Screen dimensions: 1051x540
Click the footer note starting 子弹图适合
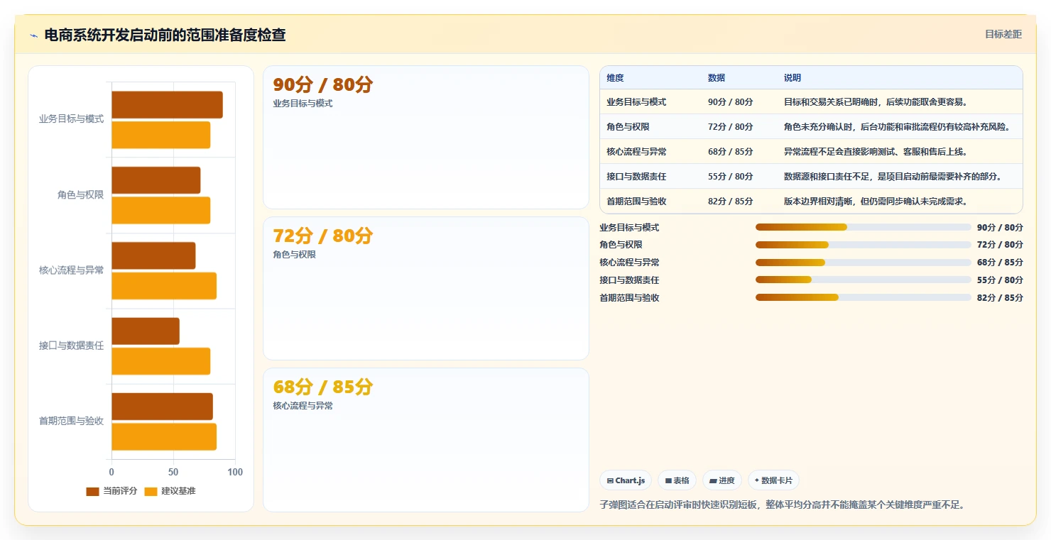[782, 505]
